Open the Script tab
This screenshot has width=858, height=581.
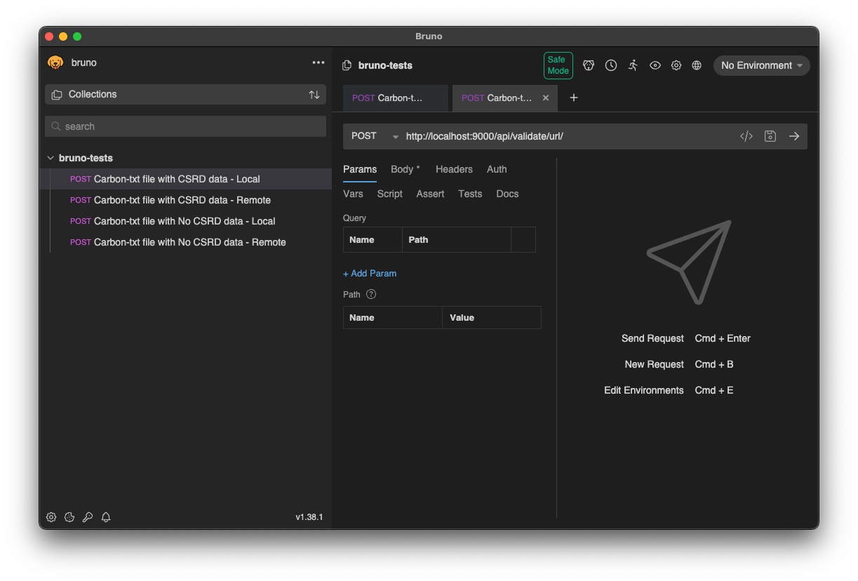[x=390, y=194]
